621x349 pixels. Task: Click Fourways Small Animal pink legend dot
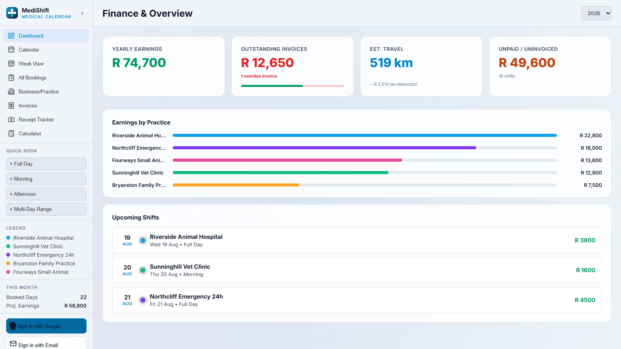click(8, 272)
